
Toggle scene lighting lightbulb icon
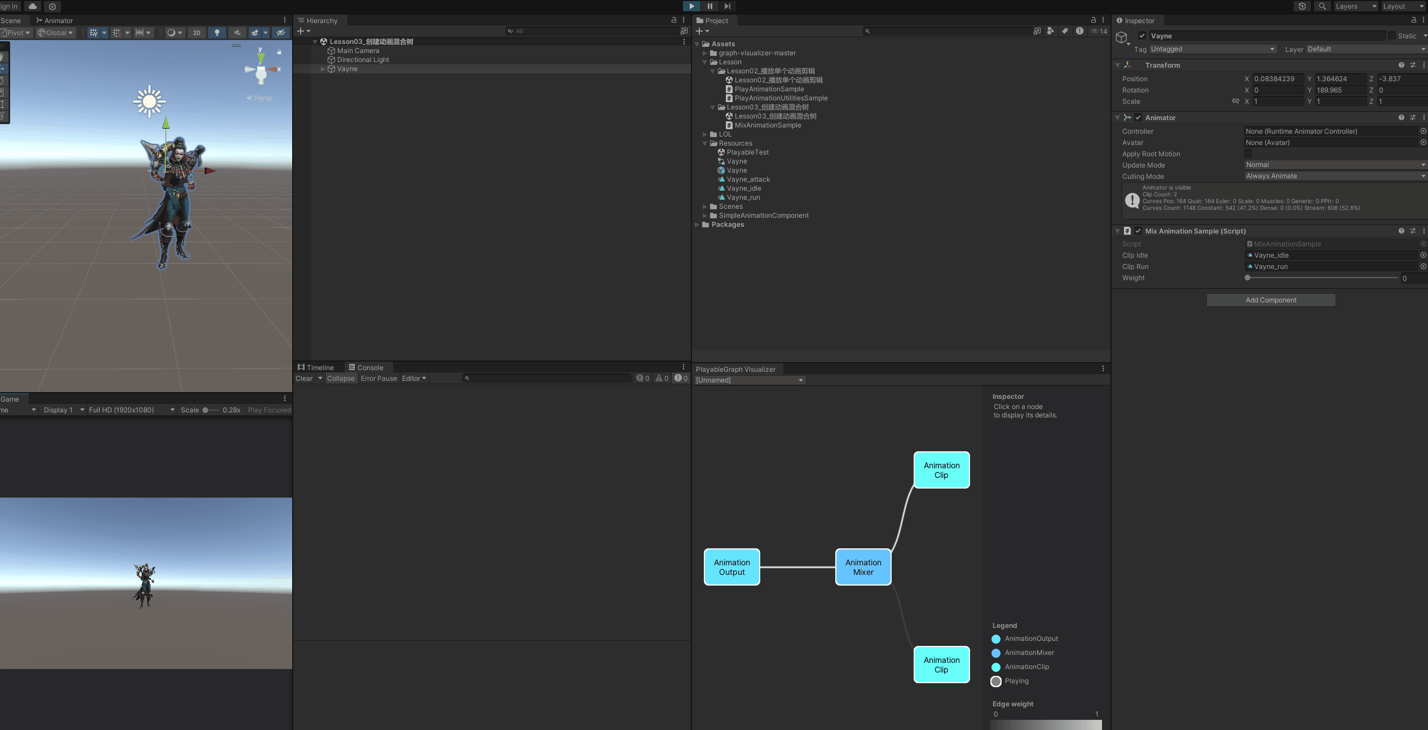point(217,33)
